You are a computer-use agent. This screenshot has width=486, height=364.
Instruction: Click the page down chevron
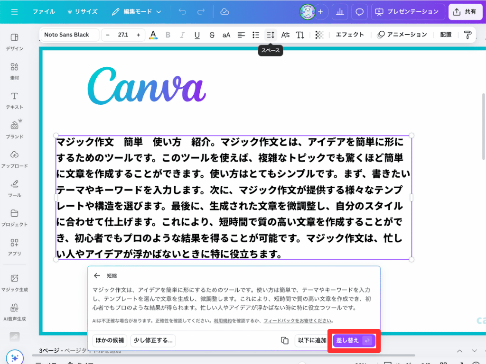coord(474,351)
